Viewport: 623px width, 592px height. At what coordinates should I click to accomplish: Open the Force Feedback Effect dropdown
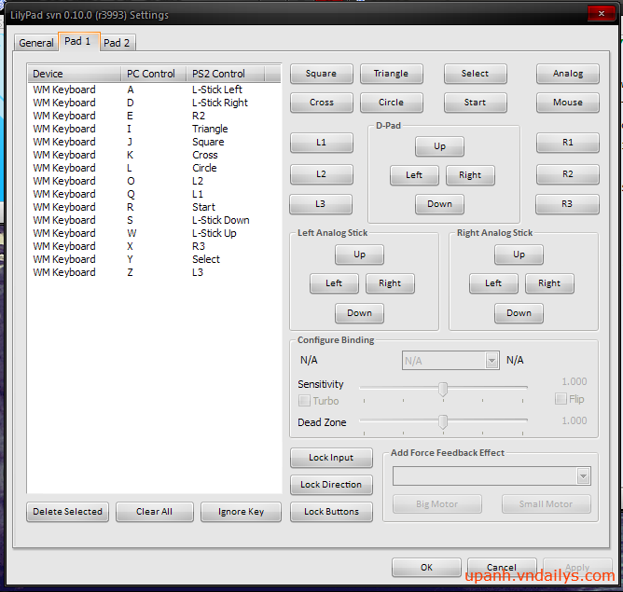[x=491, y=476]
